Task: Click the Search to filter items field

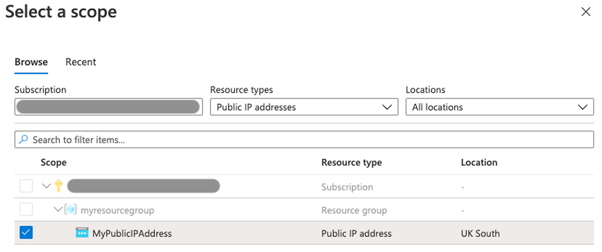Action: pyautogui.click(x=304, y=140)
